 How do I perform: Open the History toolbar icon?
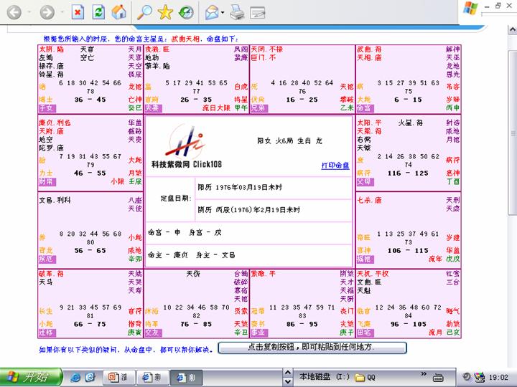pos(186,12)
